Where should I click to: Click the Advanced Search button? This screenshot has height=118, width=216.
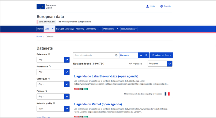click(162, 55)
